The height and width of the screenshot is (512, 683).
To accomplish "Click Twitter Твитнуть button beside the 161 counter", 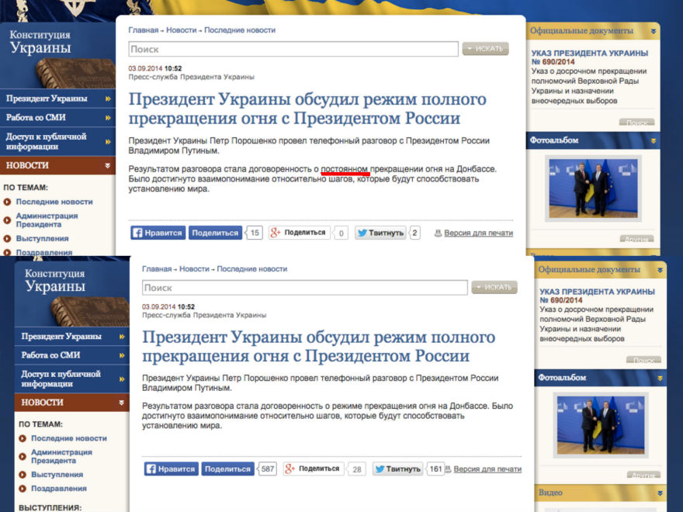I will [398, 469].
